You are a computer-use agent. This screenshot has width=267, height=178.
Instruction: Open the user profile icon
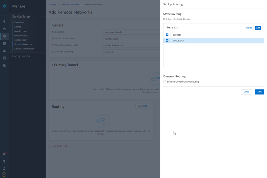4,168
